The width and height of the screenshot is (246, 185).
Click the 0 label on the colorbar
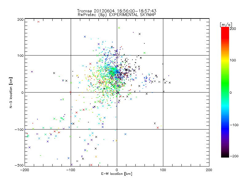point(231,93)
